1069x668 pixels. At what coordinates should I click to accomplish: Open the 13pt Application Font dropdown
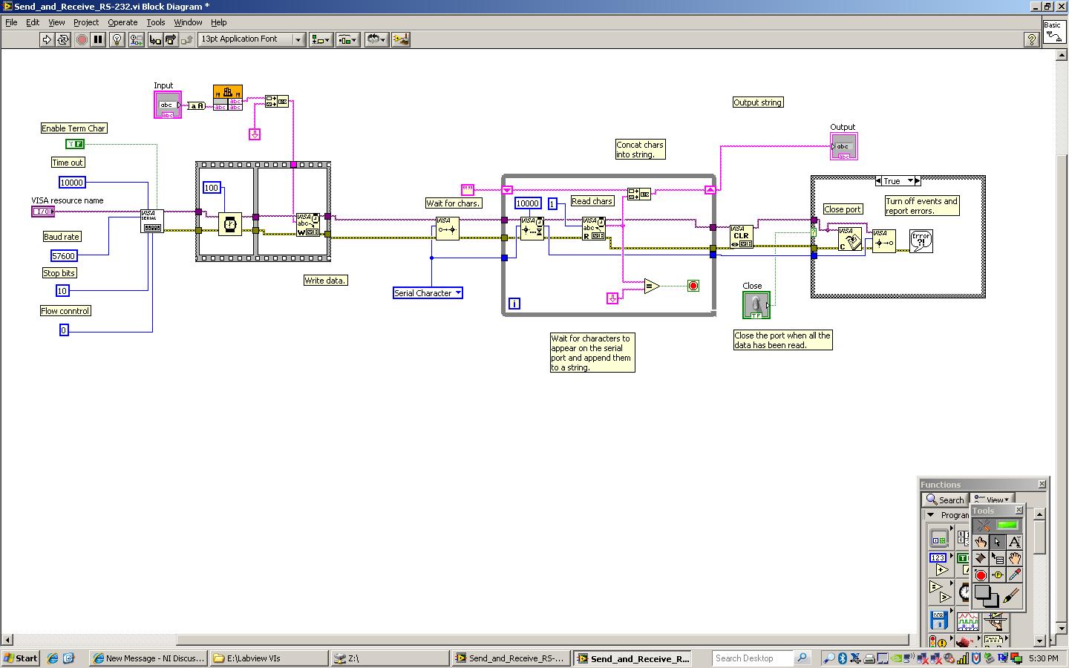[x=298, y=39]
